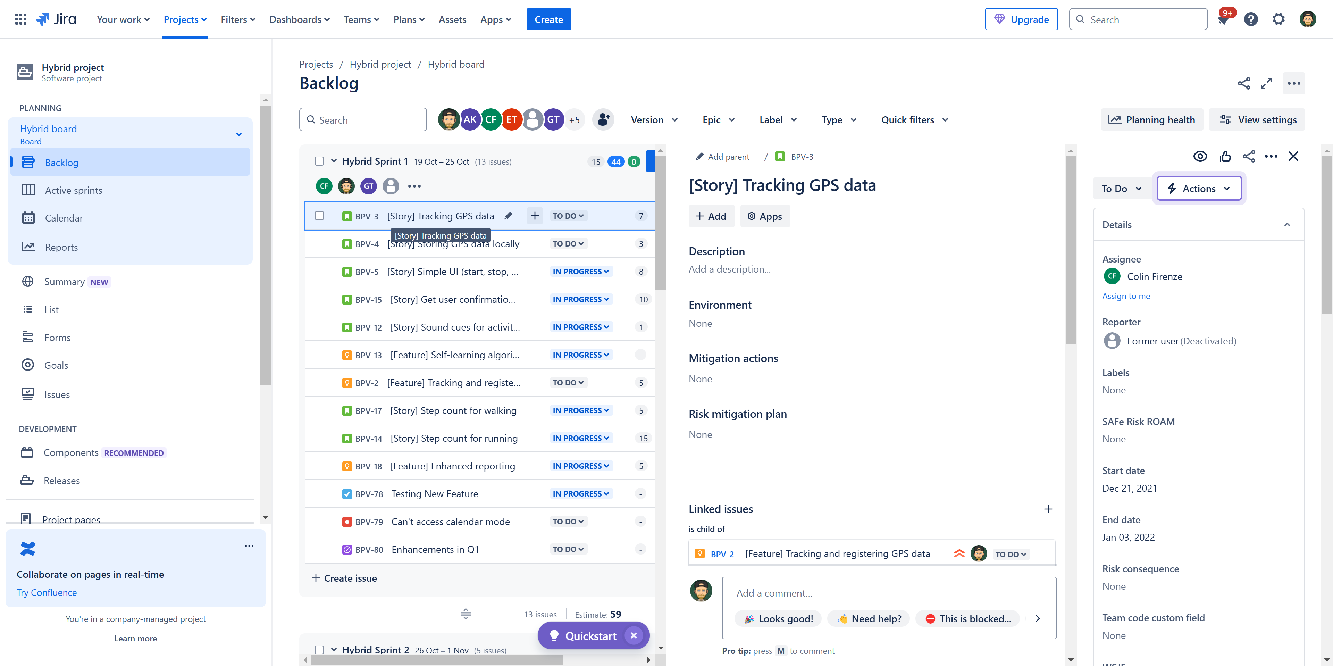The width and height of the screenshot is (1333, 666).
Task: Click the Calendar sidebar icon
Action: [28, 218]
